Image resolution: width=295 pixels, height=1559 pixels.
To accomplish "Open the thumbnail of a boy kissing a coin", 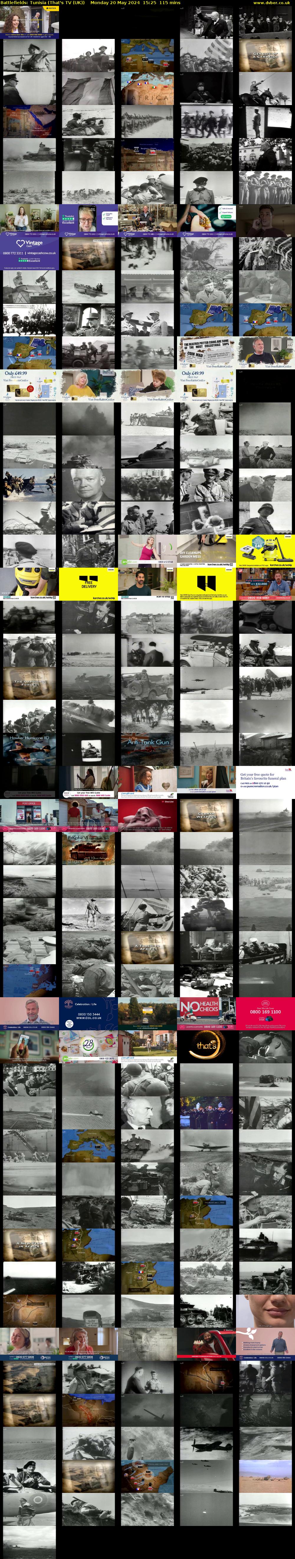I will coord(147,386).
